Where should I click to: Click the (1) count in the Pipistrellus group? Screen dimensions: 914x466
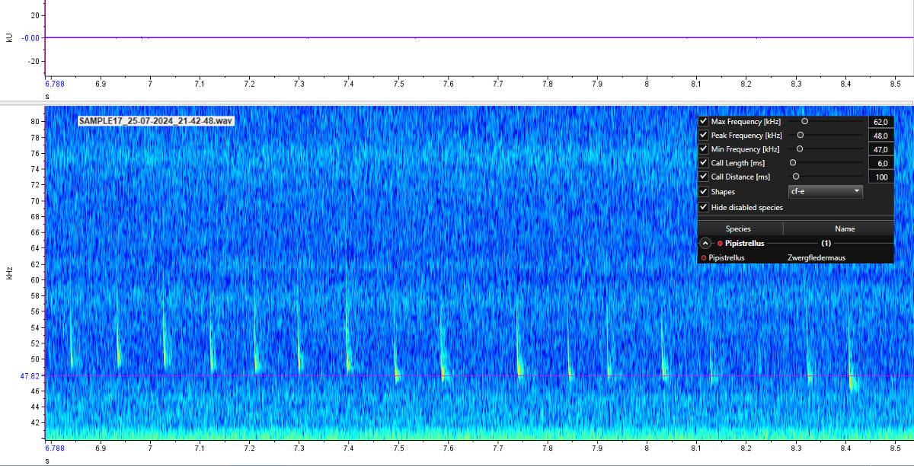pos(826,244)
